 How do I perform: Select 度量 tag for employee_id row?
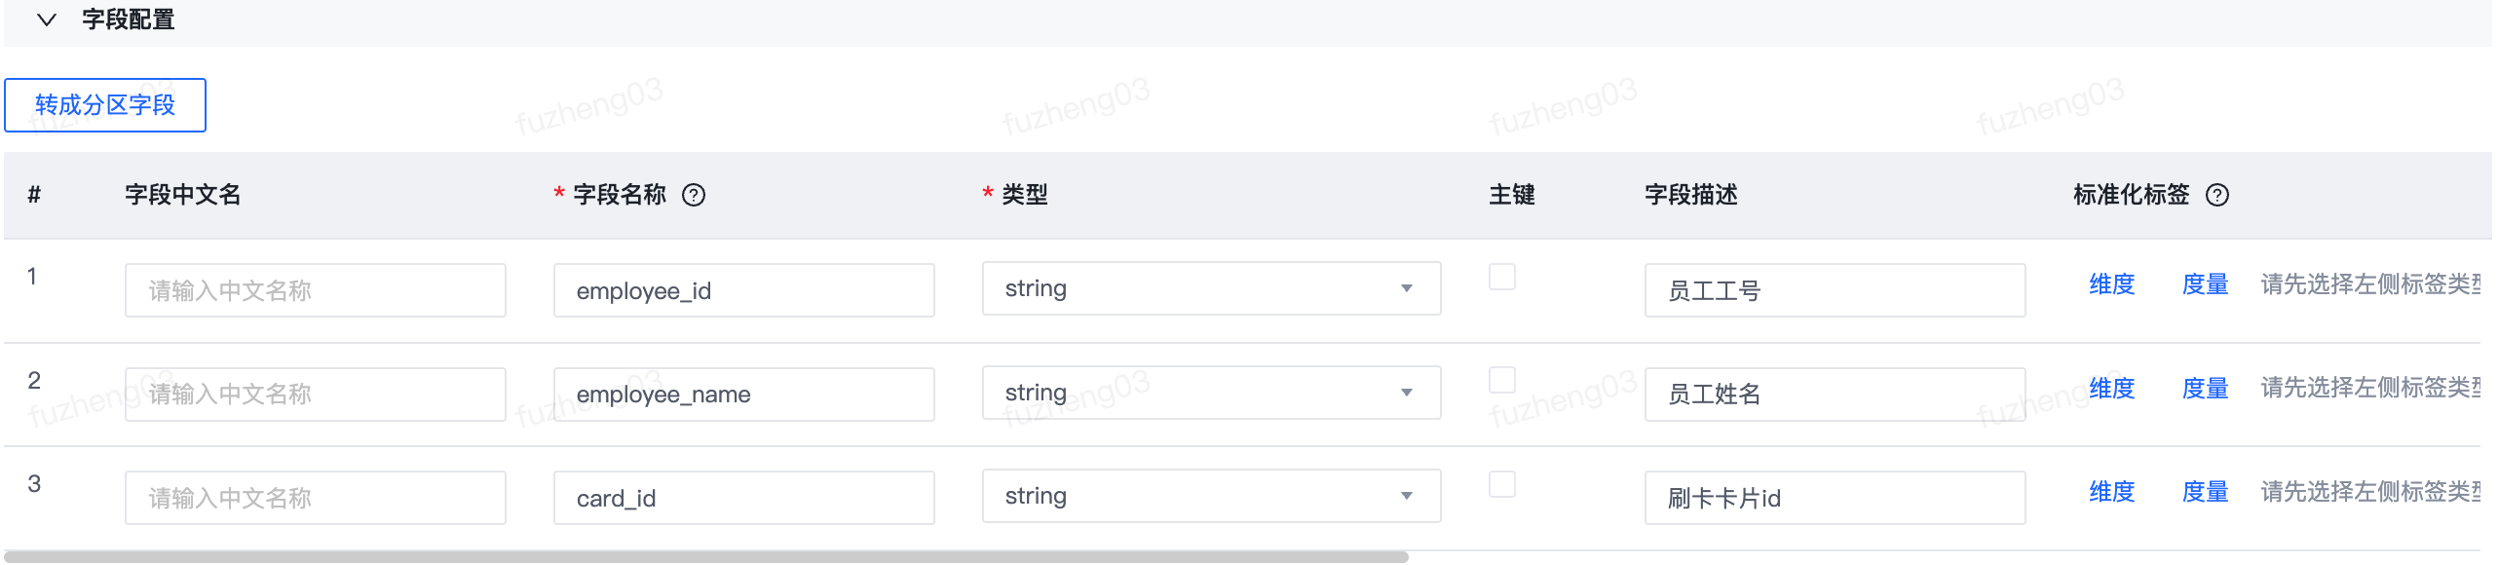click(2205, 284)
